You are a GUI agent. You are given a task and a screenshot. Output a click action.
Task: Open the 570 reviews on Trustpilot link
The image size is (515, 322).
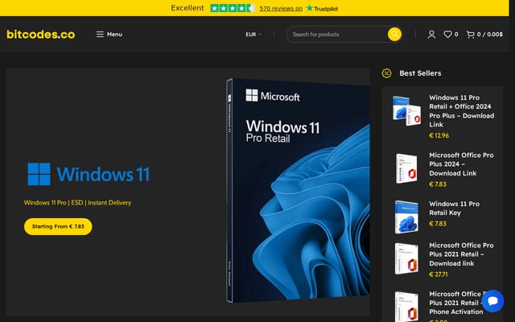[x=281, y=9]
